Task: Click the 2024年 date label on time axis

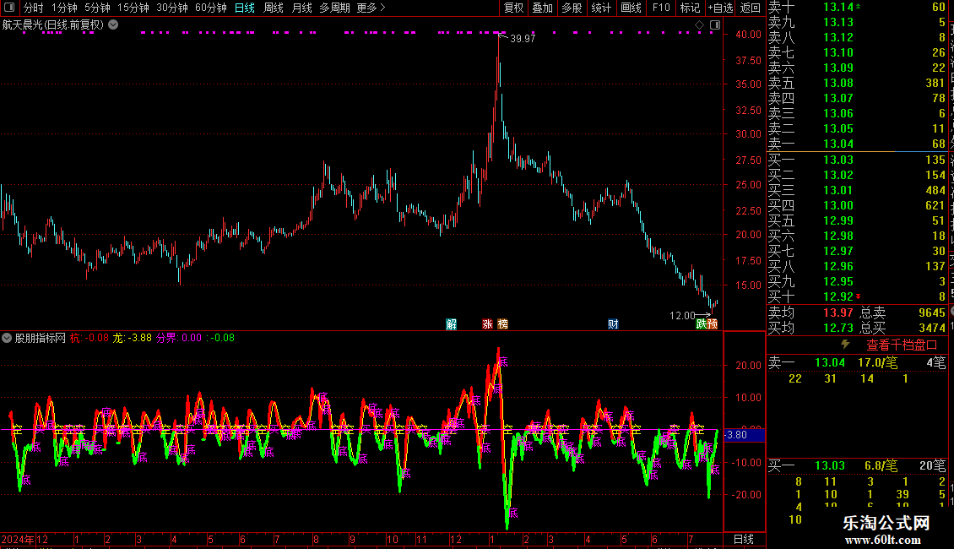Action: [x=18, y=539]
